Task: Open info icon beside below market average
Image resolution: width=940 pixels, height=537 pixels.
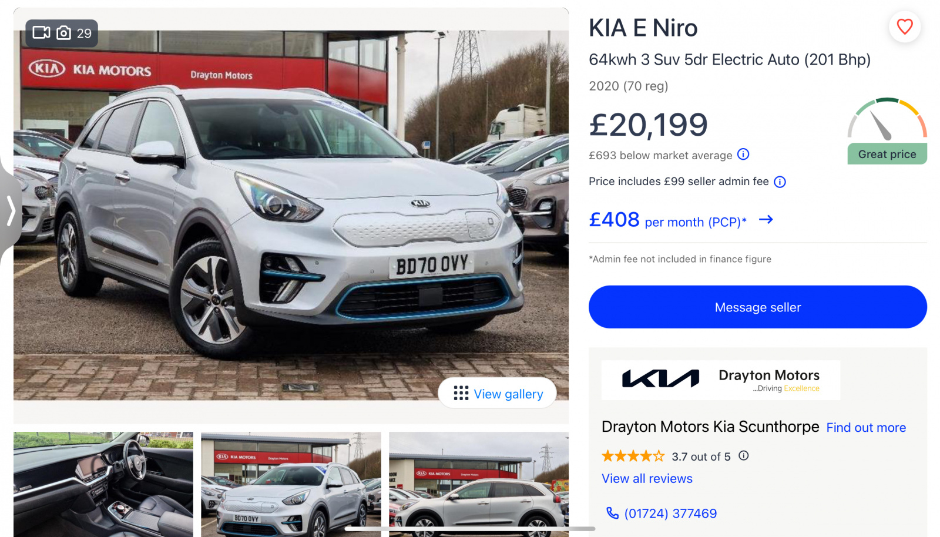Action: point(743,155)
